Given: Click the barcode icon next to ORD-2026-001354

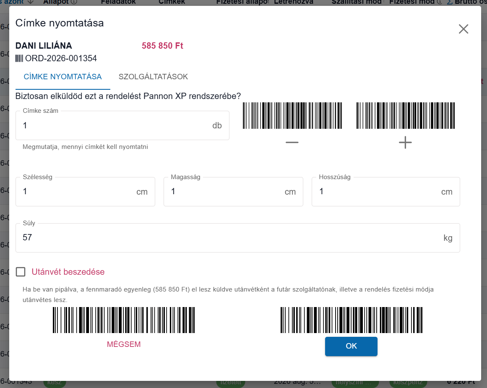Looking at the screenshot, I should pos(19,58).
